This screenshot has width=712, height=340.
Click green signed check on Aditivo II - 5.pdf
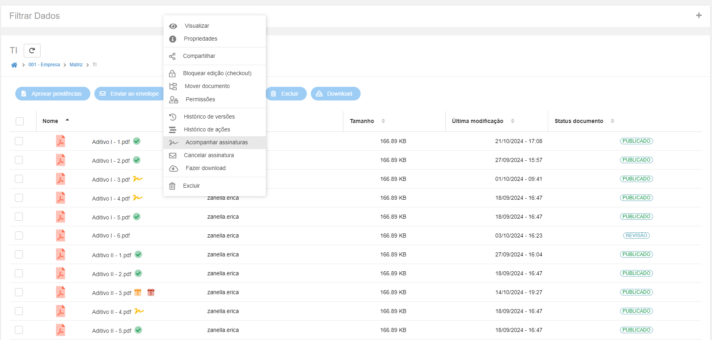tap(138, 330)
